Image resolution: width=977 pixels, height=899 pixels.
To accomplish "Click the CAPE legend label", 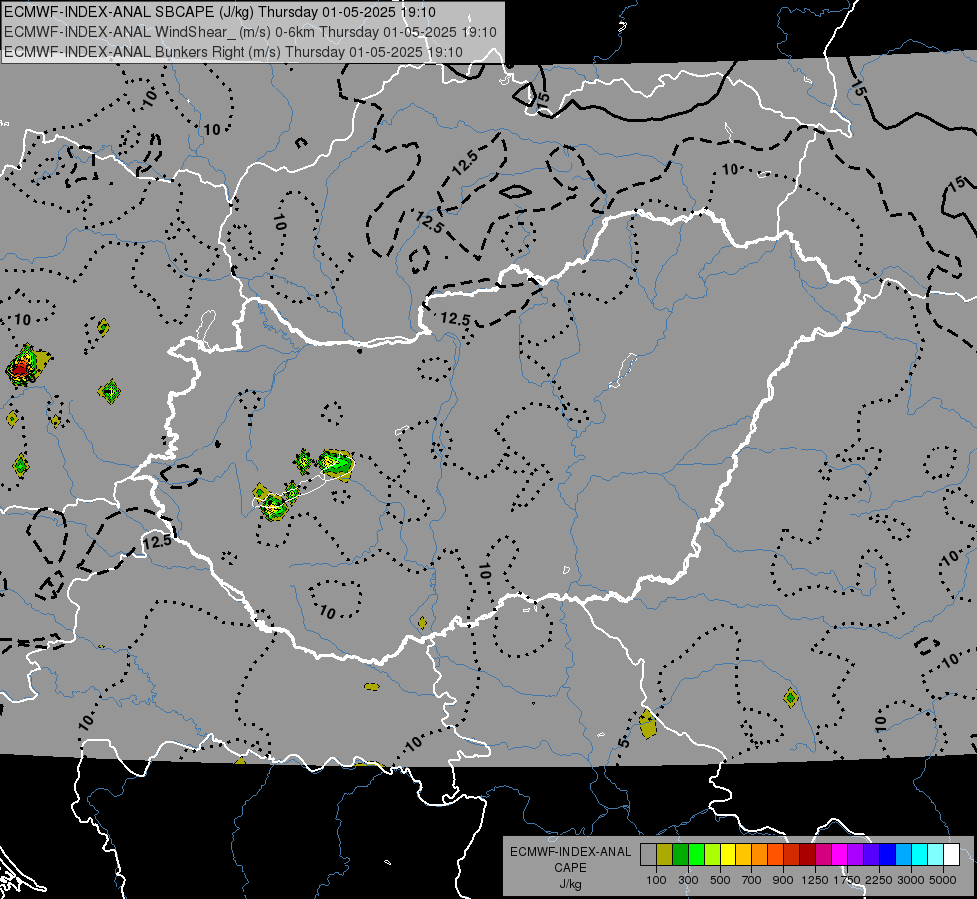I will tap(570, 868).
